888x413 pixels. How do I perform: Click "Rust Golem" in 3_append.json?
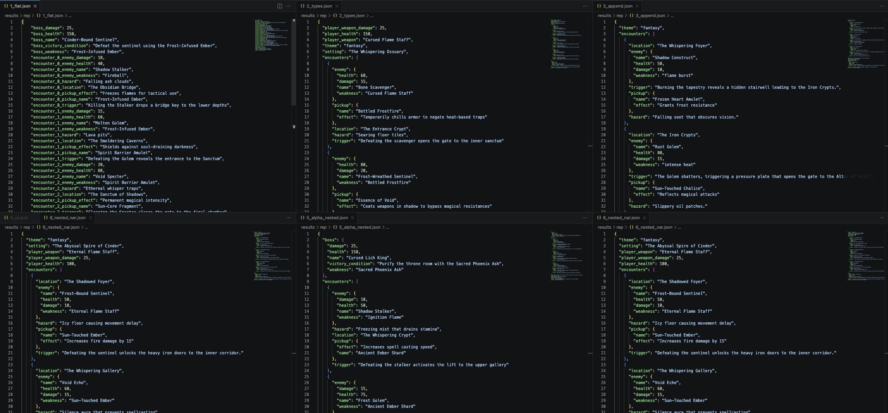click(667, 147)
